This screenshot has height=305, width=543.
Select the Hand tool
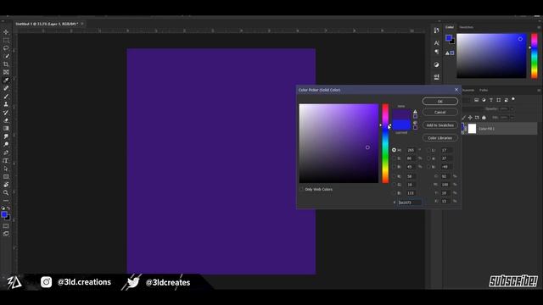point(6,185)
